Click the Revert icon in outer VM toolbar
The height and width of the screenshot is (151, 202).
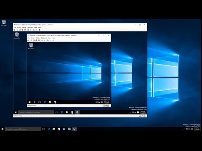[36, 30]
